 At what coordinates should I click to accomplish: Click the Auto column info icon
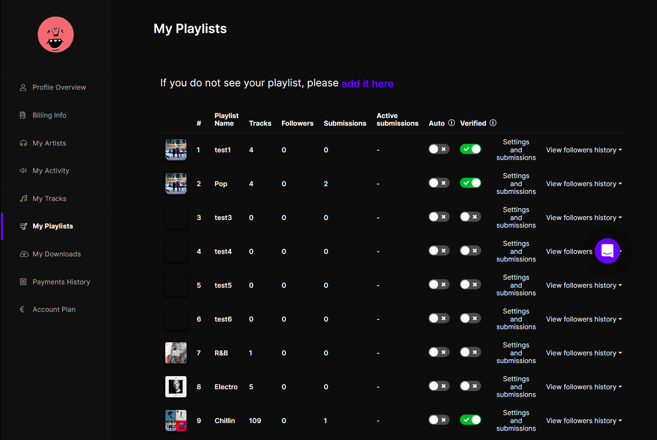(x=451, y=123)
